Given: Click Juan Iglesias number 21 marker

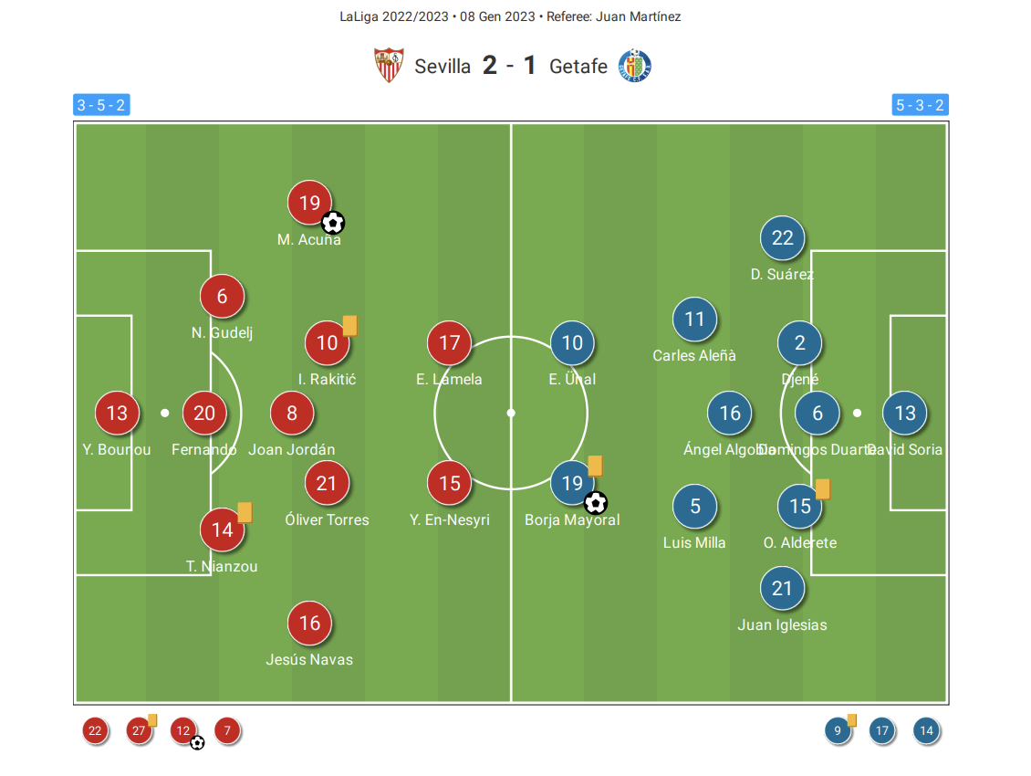Looking at the screenshot, I should 783,588.
